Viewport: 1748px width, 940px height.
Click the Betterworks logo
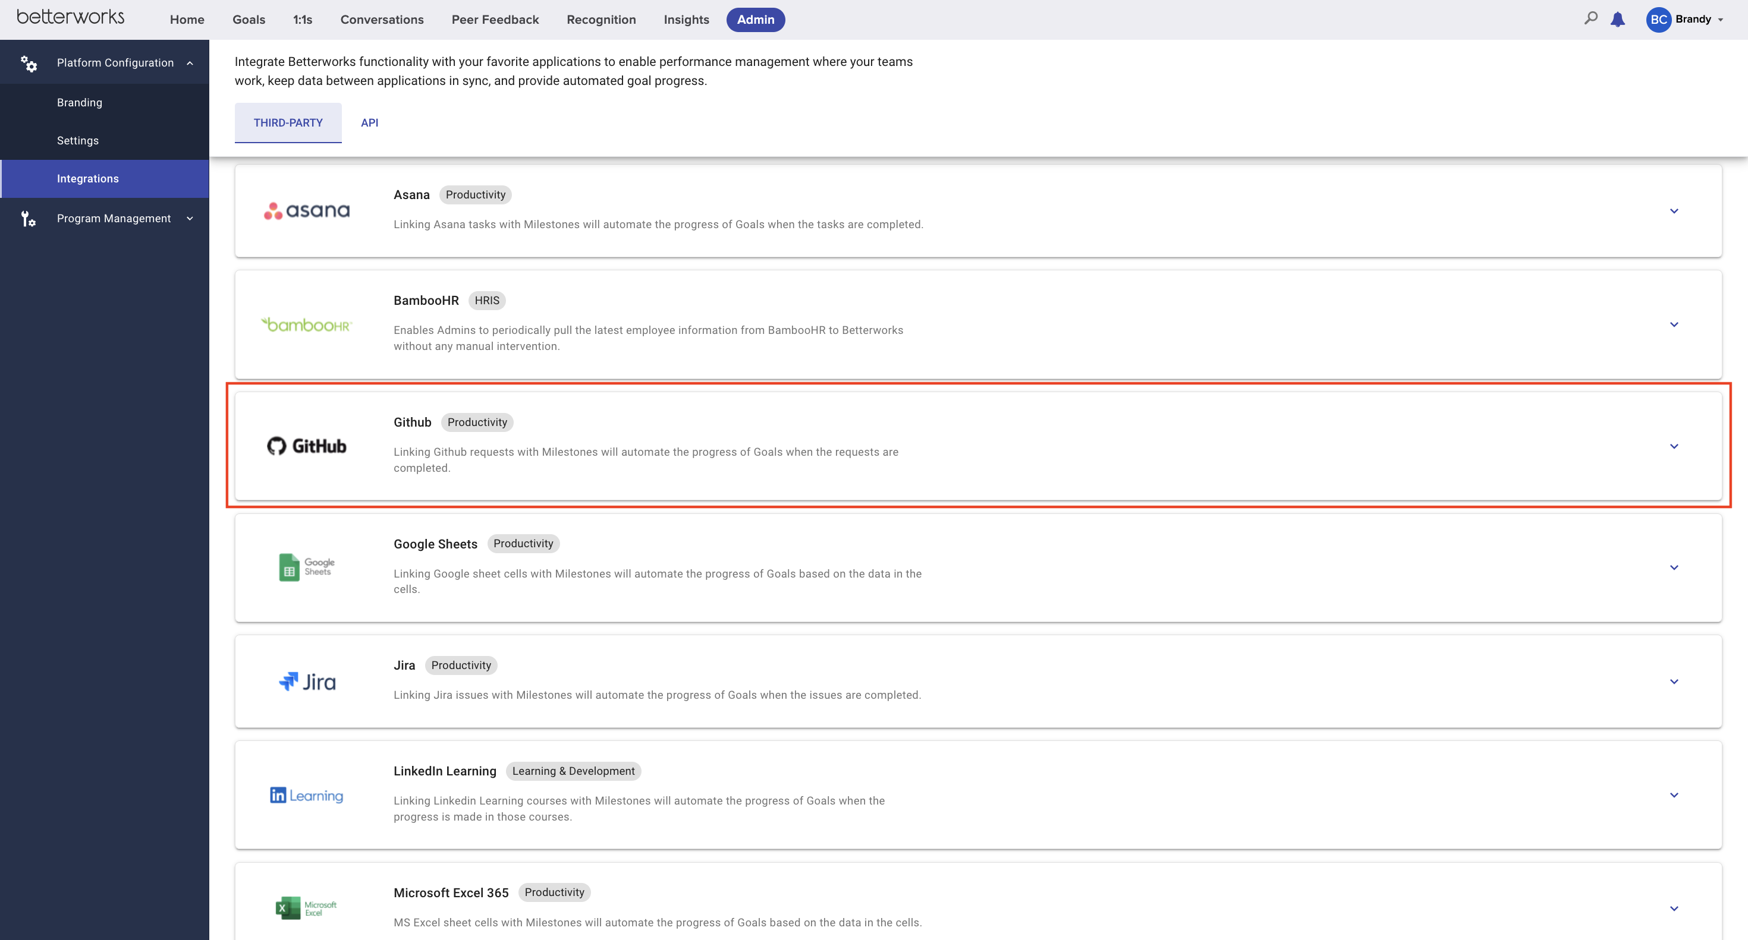(x=70, y=17)
